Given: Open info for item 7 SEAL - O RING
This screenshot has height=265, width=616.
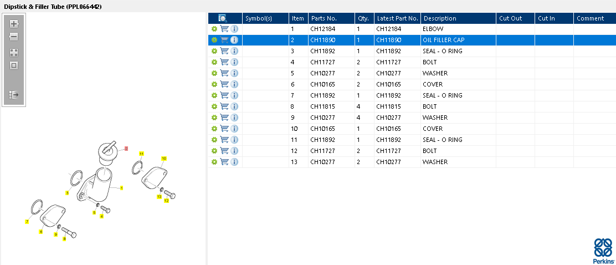Looking at the screenshot, I should tap(234, 95).
